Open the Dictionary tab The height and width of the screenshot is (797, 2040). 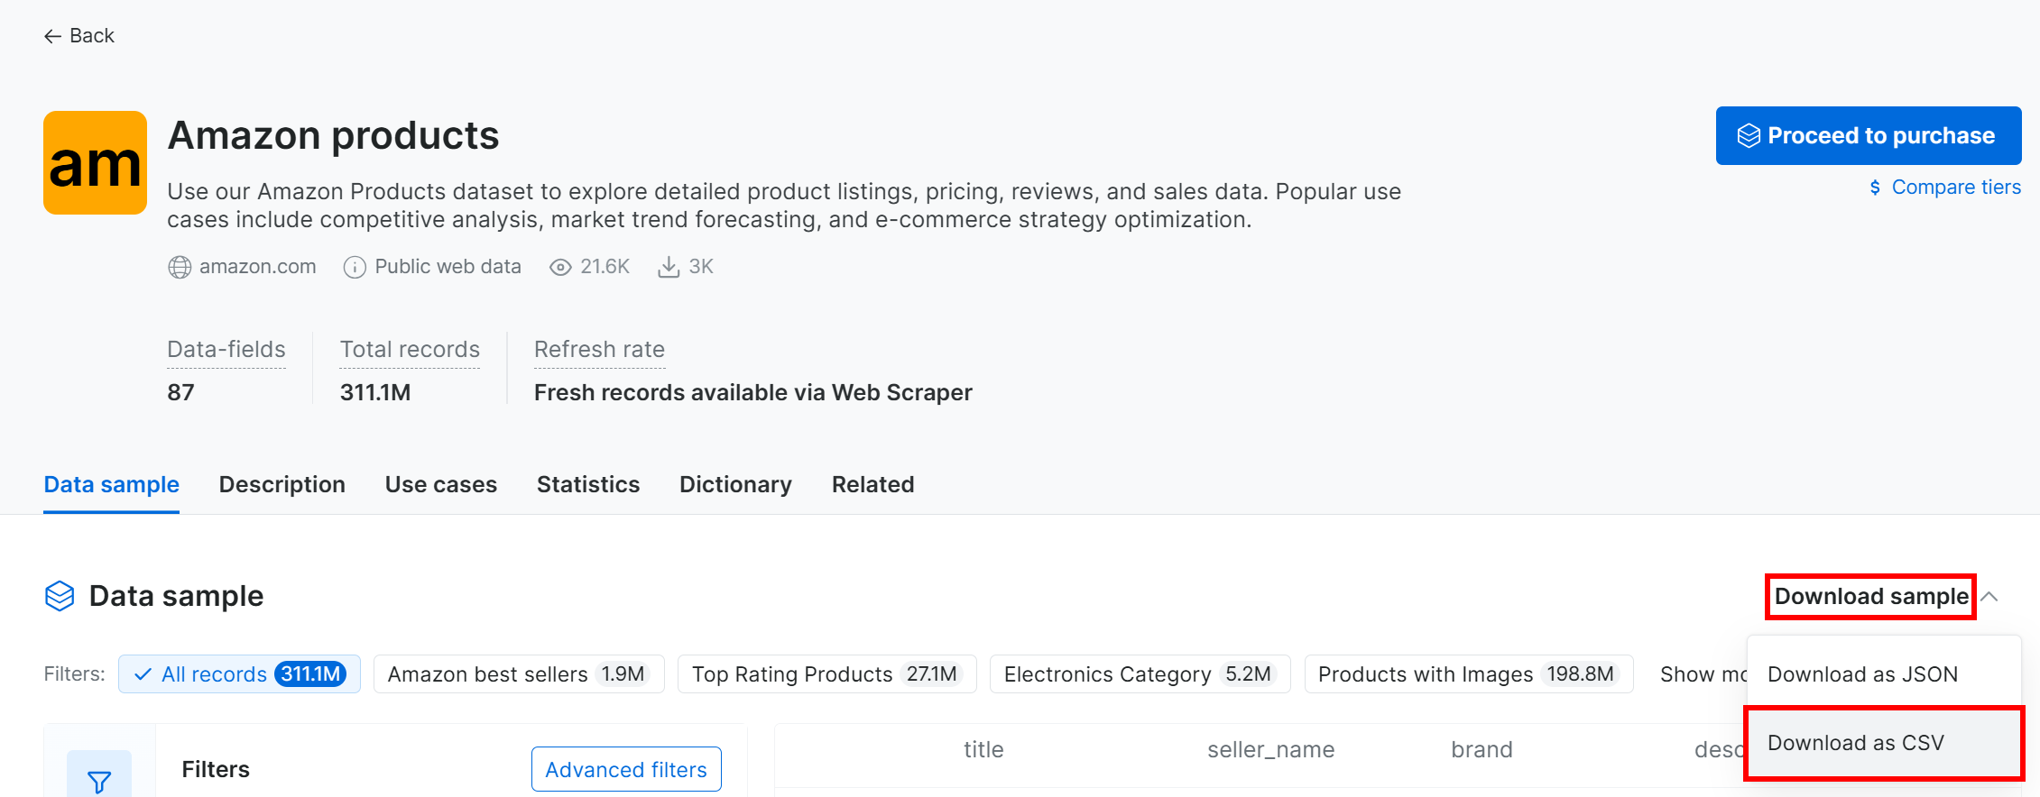[735, 485]
